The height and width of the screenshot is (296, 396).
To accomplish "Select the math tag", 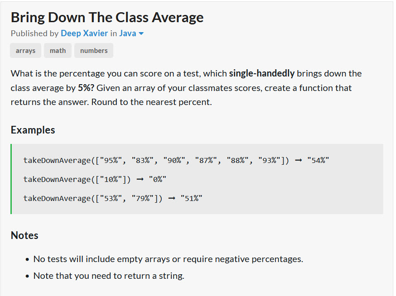I will pos(58,51).
